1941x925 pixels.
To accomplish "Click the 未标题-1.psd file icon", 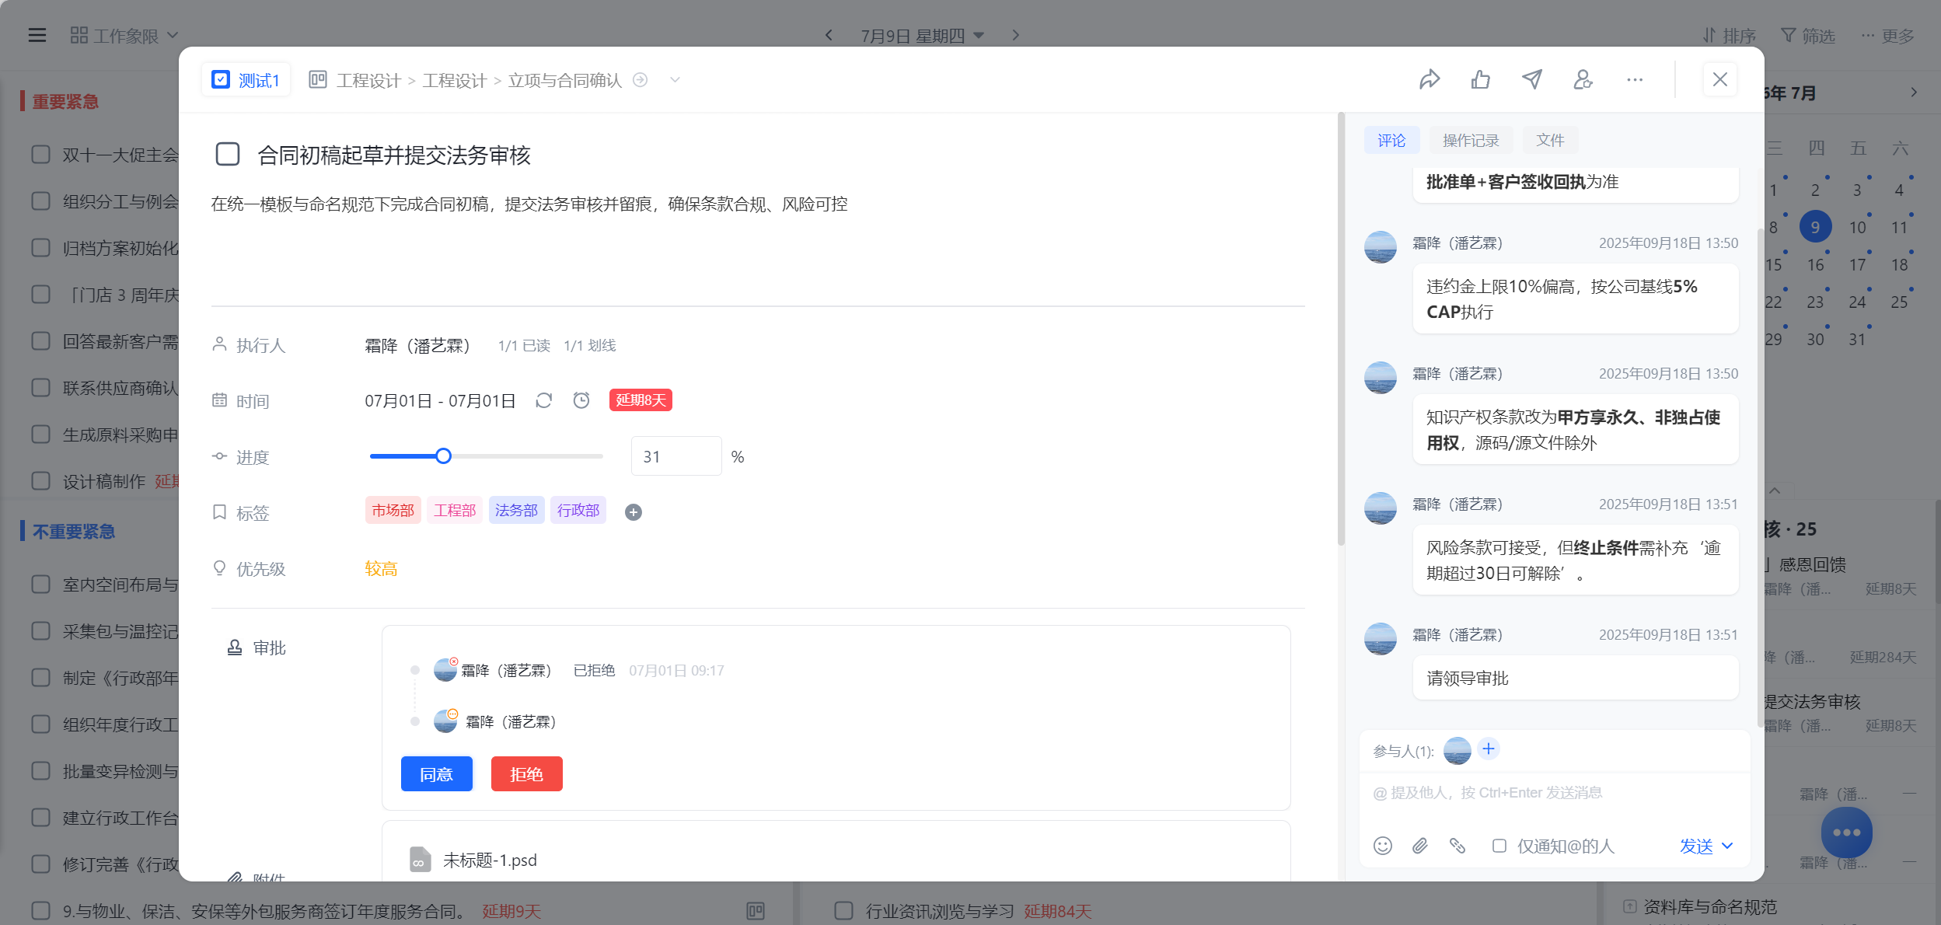I will pos(420,860).
